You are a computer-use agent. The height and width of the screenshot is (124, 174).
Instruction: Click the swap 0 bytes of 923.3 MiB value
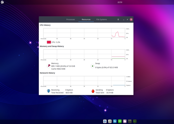(106, 68)
